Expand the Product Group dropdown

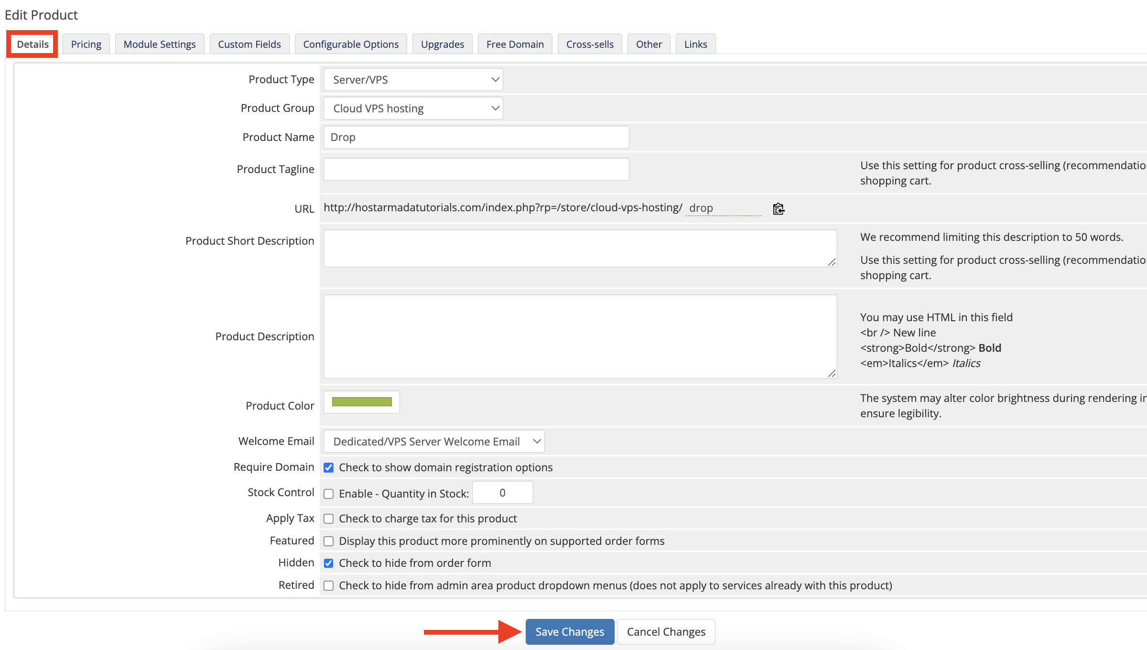(413, 108)
